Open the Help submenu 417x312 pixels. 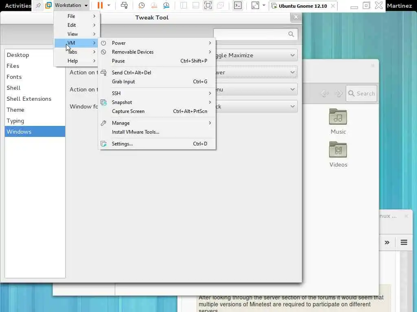(x=76, y=61)
